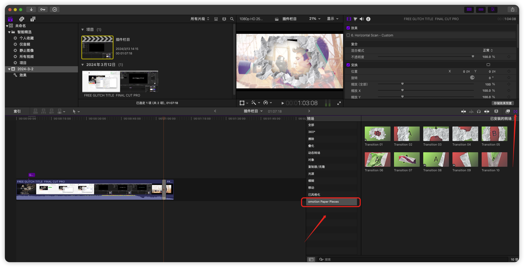Add keyframe for 不透明度 opacity
This screenshot has height=267, width=524.
point(509,57)
